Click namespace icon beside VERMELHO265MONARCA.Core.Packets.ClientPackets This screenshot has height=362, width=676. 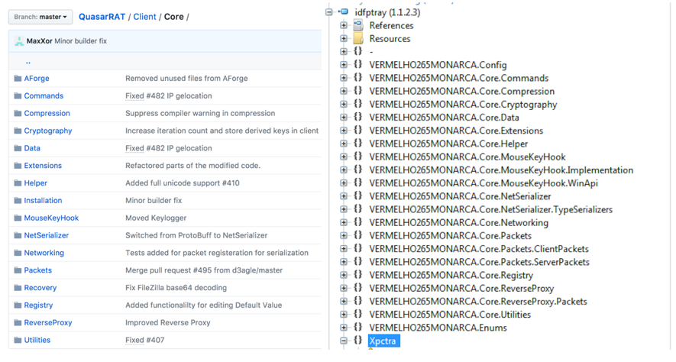tap(357, 248)
